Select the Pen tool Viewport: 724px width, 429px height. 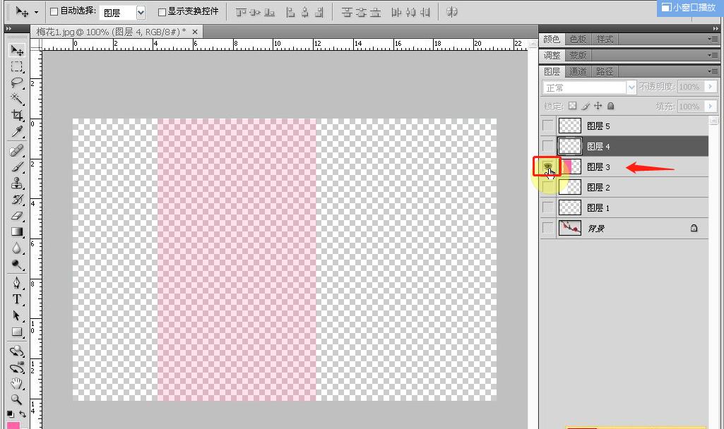pos(17,283)
